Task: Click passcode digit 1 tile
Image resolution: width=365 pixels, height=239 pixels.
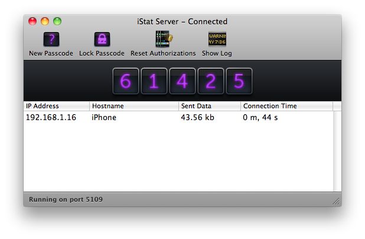Action: pyautogui.click(x=154, y=81)
